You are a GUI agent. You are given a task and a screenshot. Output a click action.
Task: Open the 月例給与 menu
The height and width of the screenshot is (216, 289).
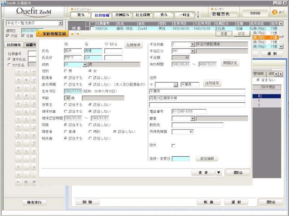click(122, 15)
